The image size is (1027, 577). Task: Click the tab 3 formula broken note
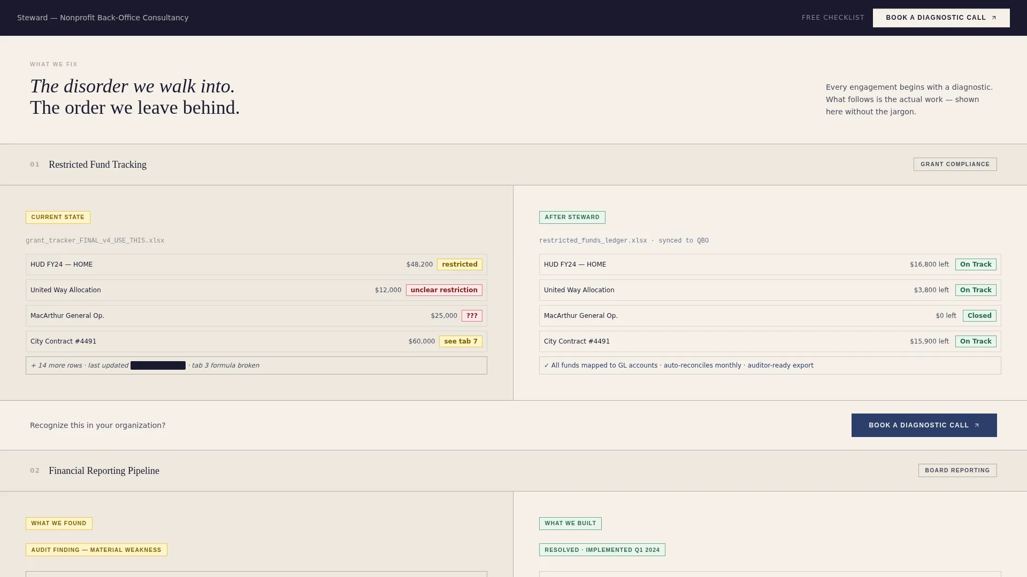click(x=225, y=365)
